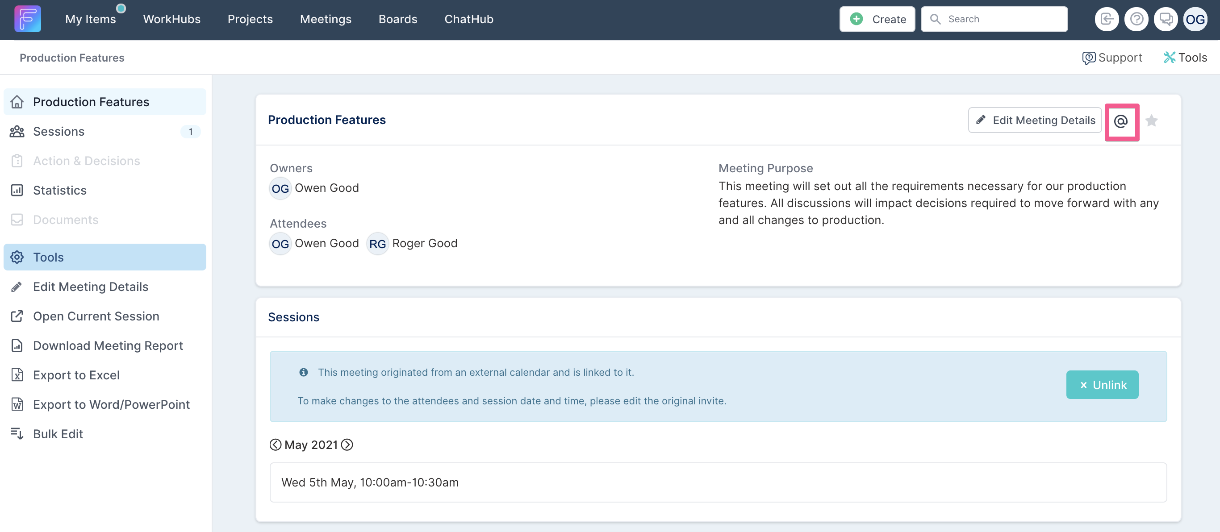This screenshot has width=1220, height=532.
Task: Click the My Items notification dot
Action: [121, 8]
